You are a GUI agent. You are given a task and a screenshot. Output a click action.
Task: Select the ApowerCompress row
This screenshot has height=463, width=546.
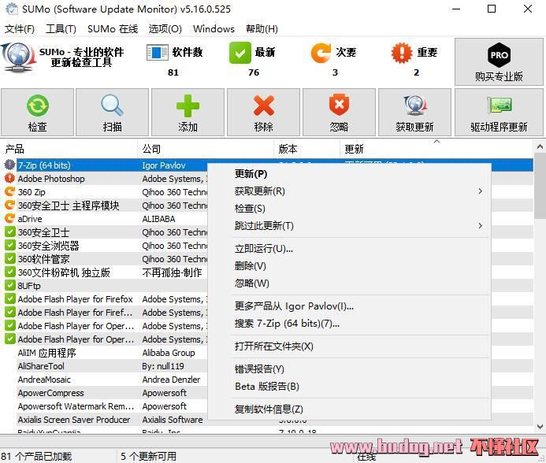105,393
